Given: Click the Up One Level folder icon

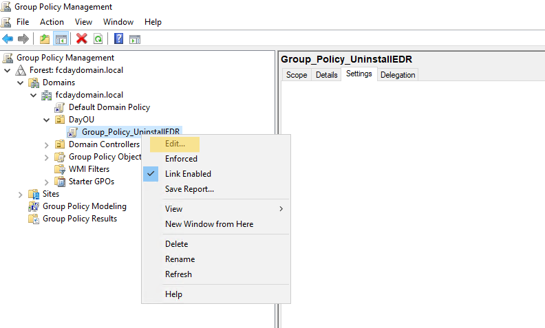Looking at the screenshot, I should pyautogui.click(x=45, y=39).
